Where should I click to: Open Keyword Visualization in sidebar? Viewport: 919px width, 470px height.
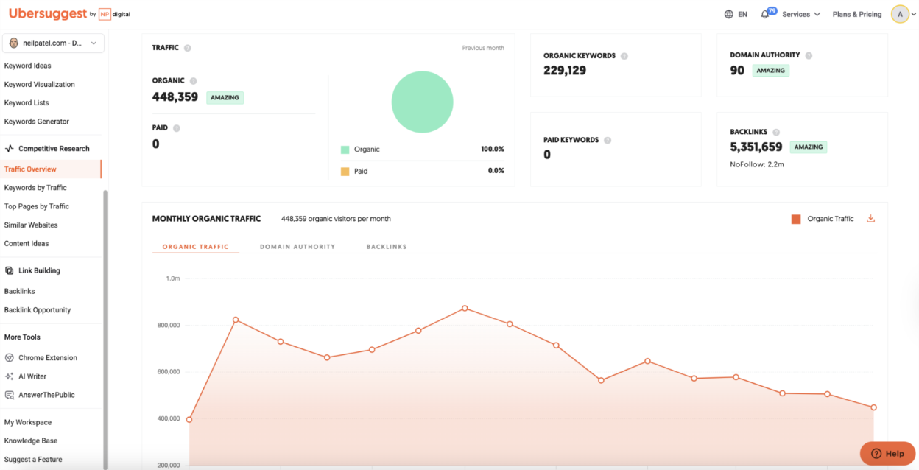40,85
